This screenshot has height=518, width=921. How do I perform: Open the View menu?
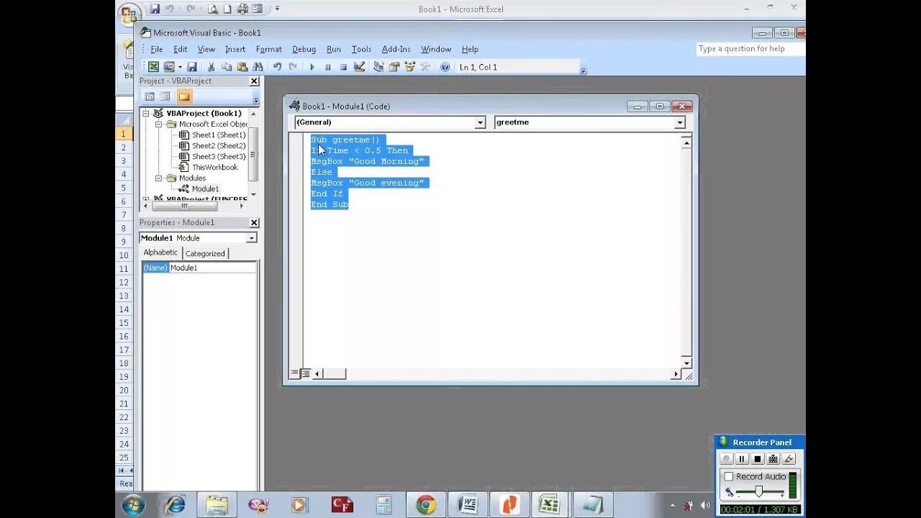click(207, 49)
